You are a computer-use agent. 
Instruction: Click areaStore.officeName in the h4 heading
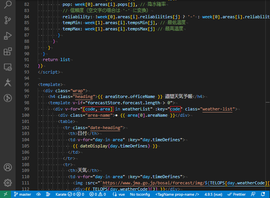(x=130, y=96)
